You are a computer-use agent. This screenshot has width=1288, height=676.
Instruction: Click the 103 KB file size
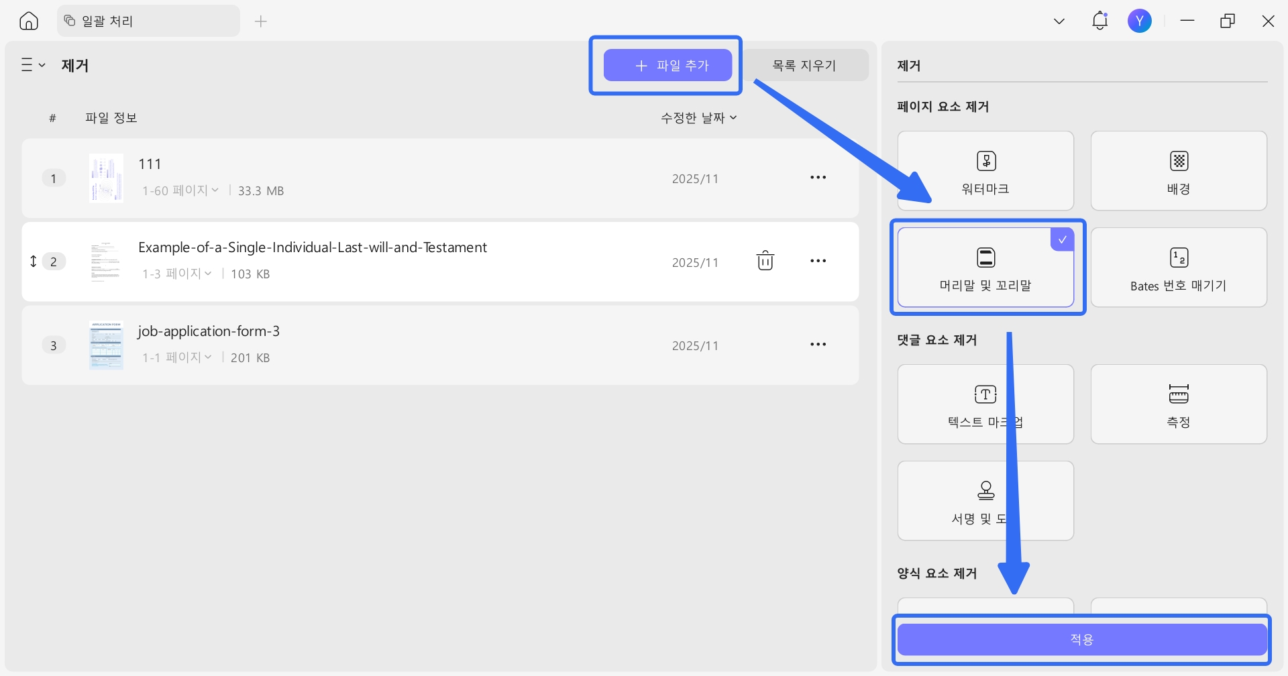click(250, 274)
